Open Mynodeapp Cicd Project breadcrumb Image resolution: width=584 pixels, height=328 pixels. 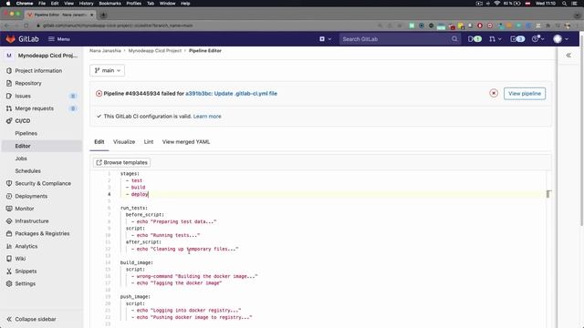155,51
